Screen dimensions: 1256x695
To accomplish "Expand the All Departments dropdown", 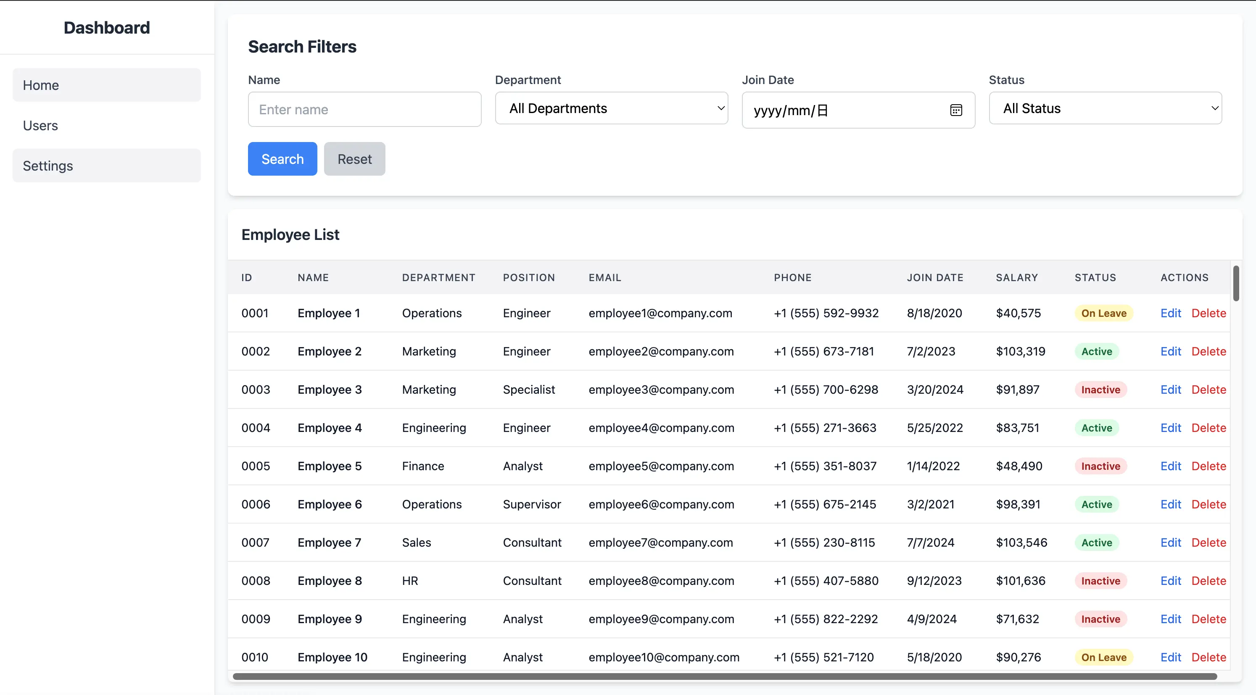I will pyautogui.click(x=612, y=108).
